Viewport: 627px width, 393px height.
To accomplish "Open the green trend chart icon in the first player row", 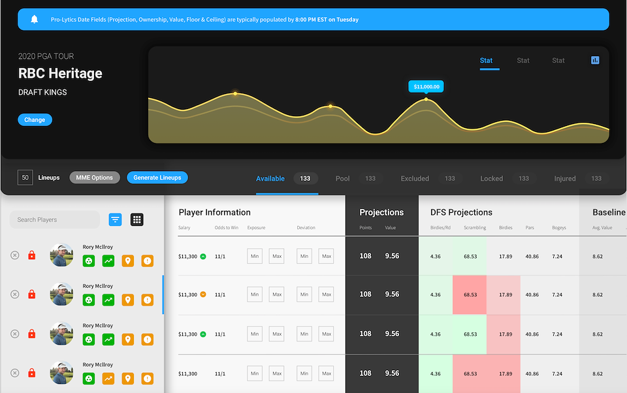I will 108,261.
